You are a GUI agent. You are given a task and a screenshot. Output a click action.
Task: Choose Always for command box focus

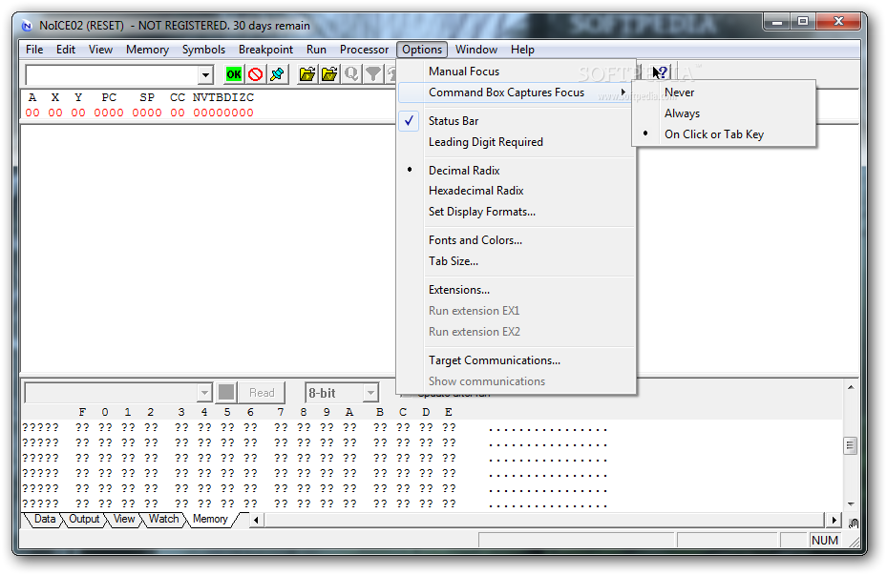pos(724,113)
